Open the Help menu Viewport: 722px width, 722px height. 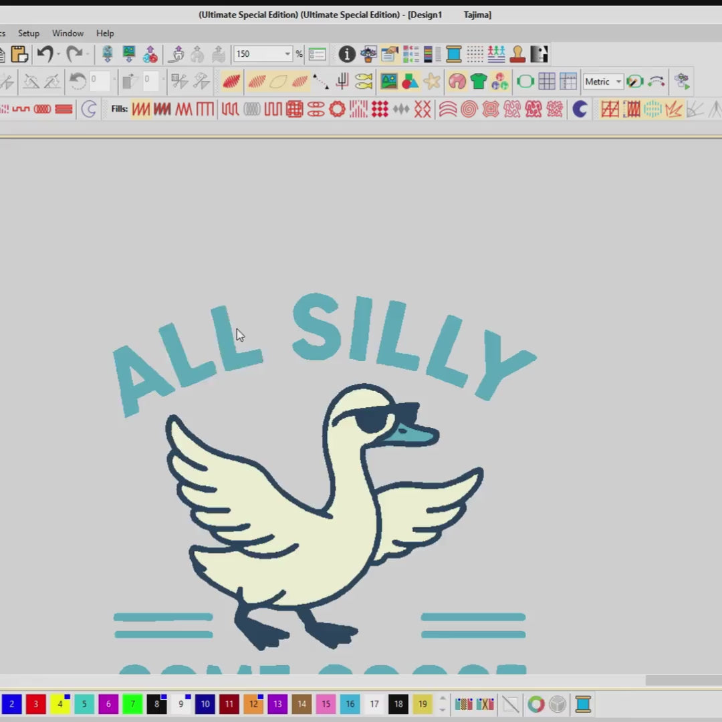[x=105, y=33]
